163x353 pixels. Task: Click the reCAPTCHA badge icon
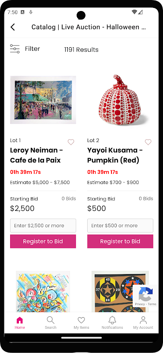point(146,294)
